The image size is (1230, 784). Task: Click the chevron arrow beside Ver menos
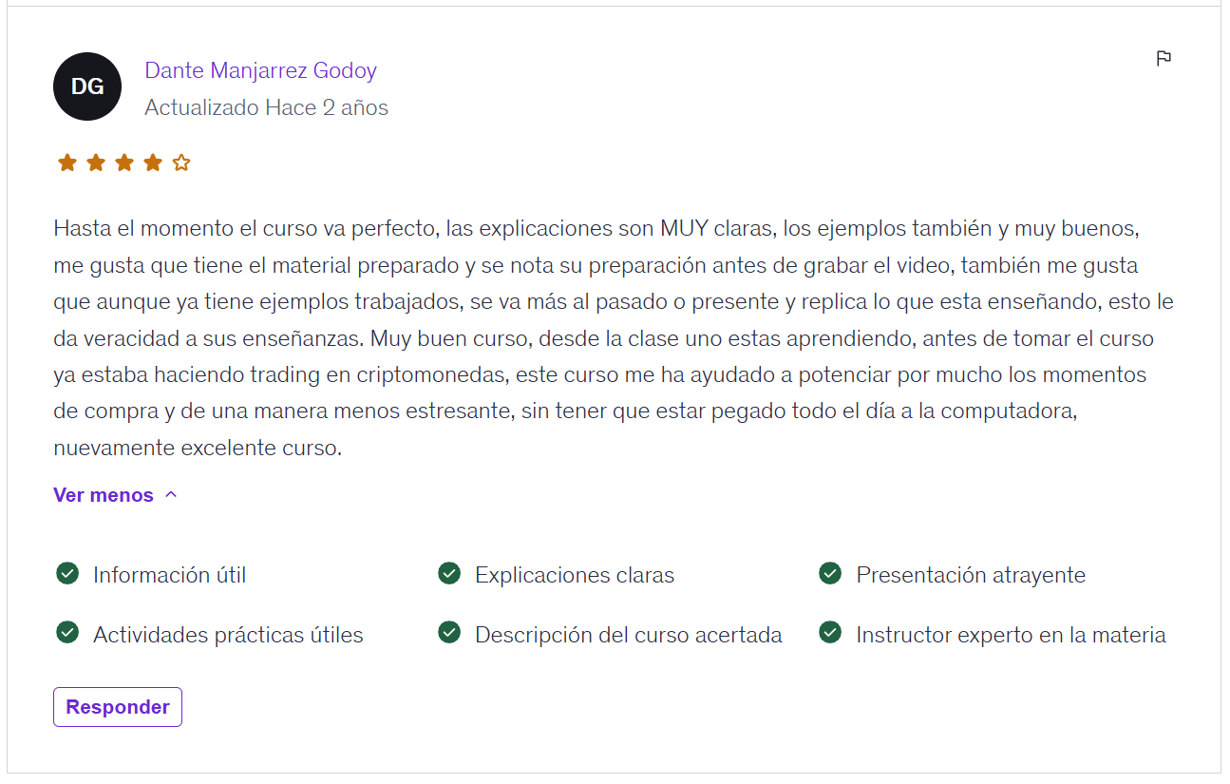click(x=171, y=494)
